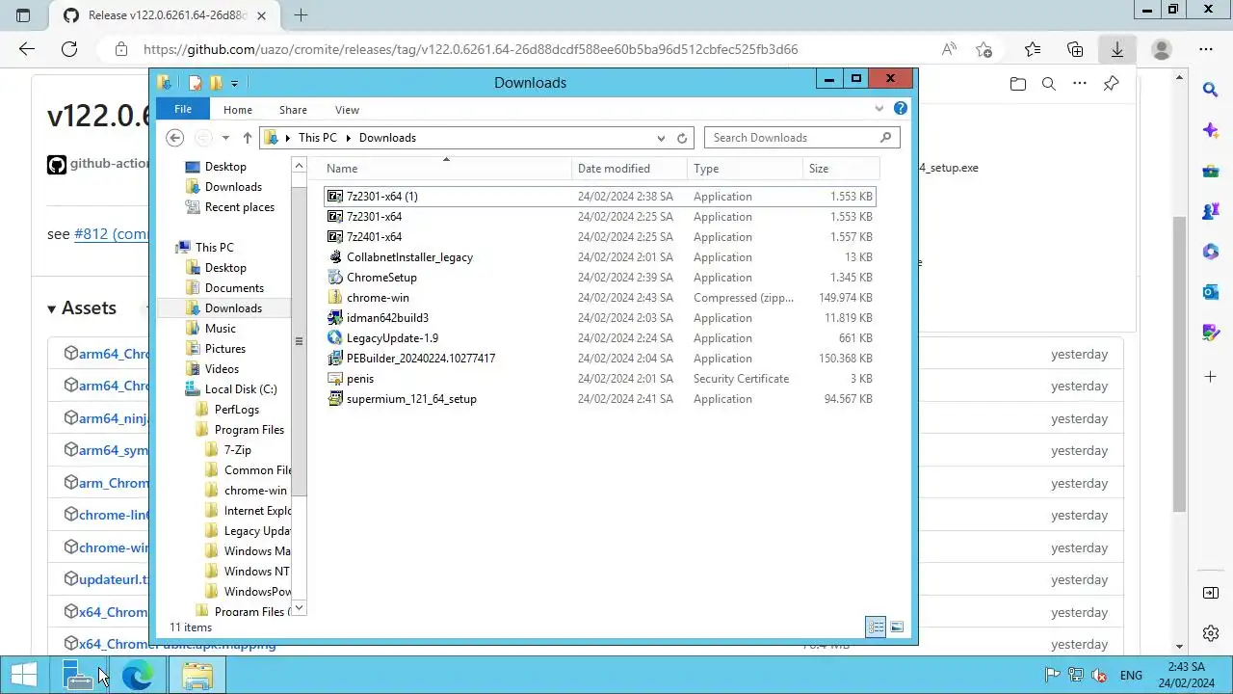The image size is (1233, 694).
Task: Click Edge collections icon
Action: click(x=1075, y=49)
